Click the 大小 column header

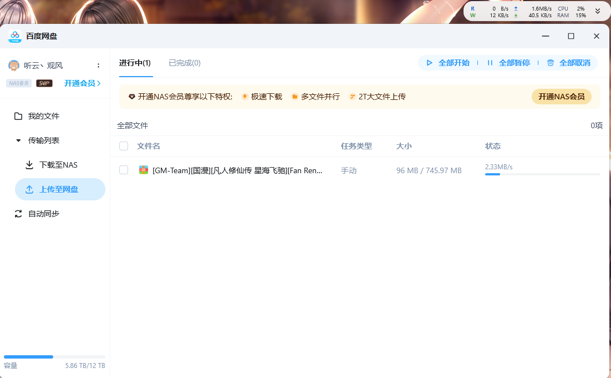pyautogui.click(x=404, y=147)
